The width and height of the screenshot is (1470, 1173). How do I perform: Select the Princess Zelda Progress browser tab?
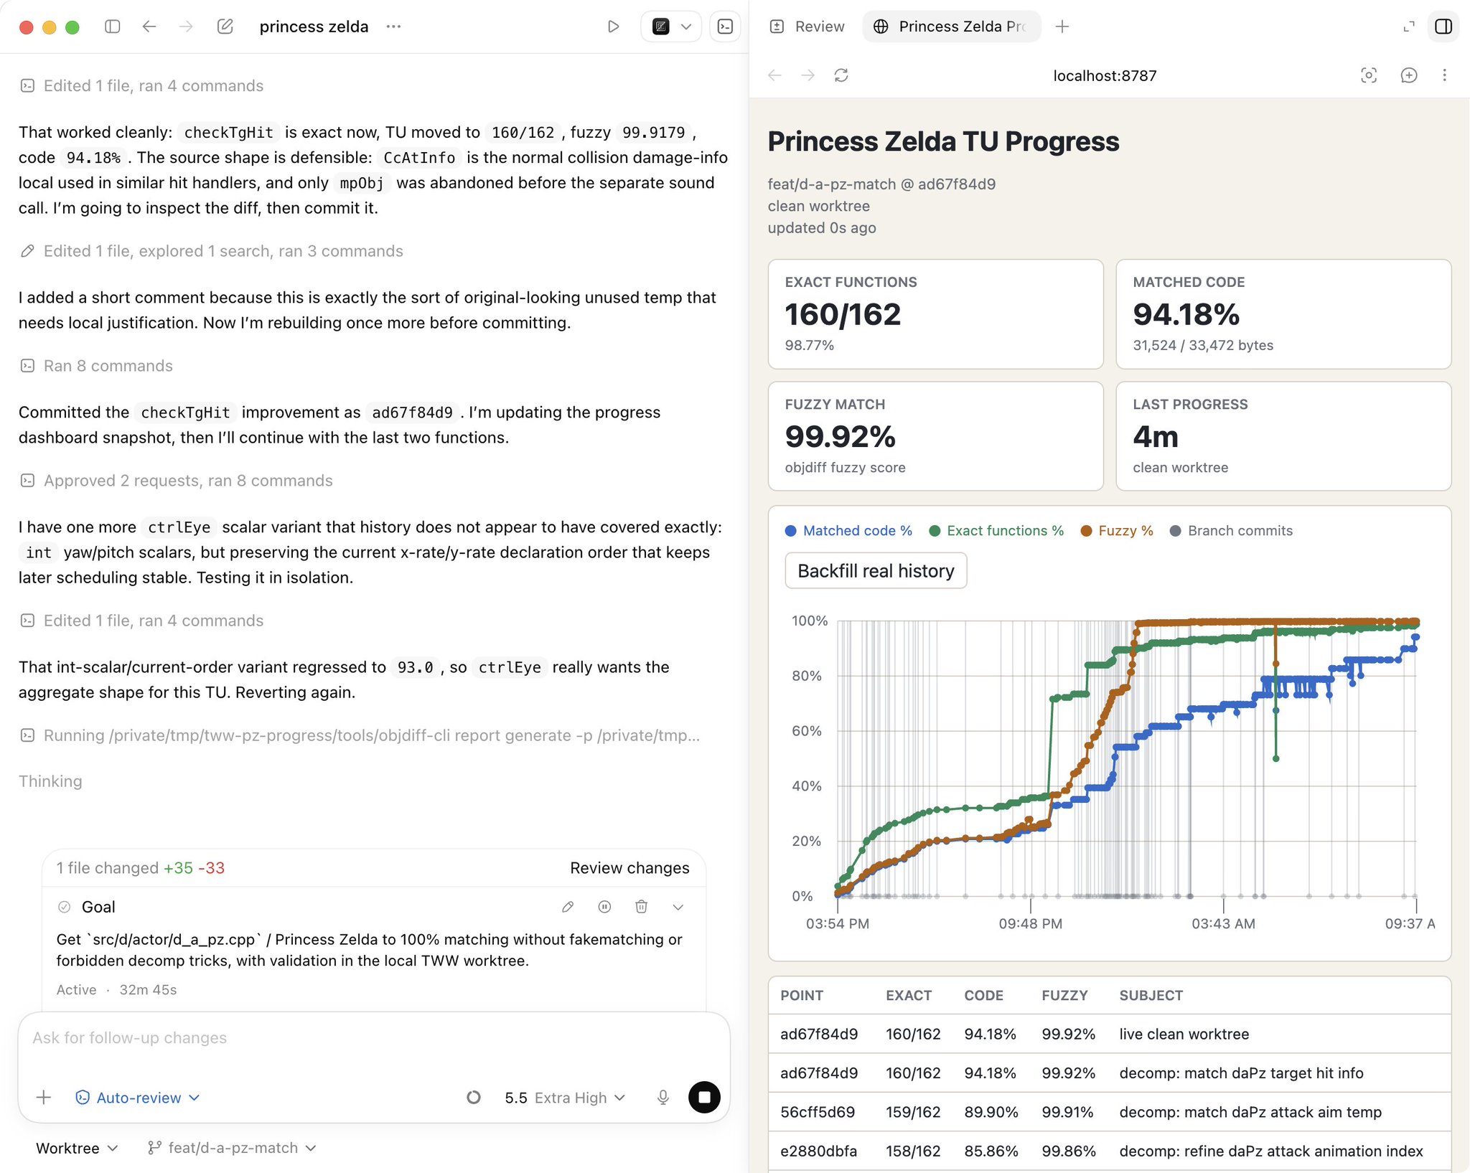(951, 27)
